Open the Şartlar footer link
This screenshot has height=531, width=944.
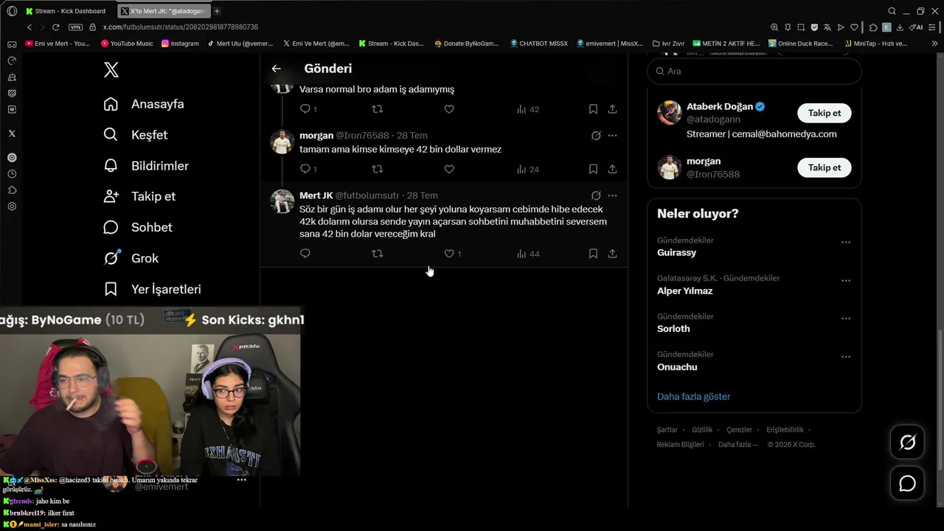coord(667,430)
